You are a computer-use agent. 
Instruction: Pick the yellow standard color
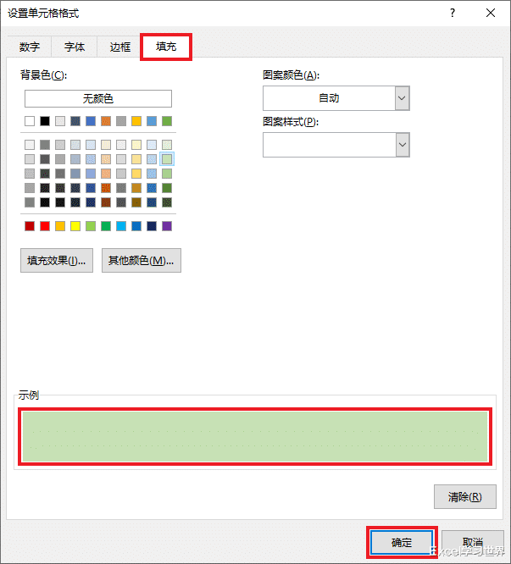75,226
